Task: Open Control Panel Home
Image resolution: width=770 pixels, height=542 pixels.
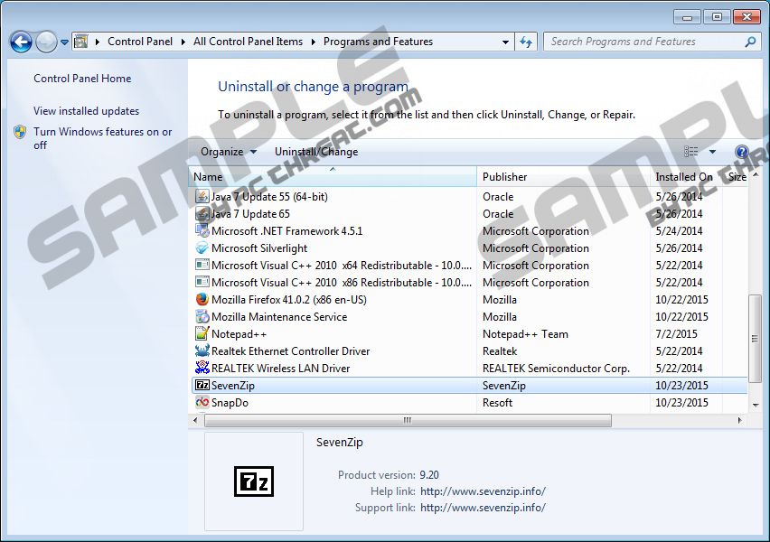Action: (x=82, y=79)
